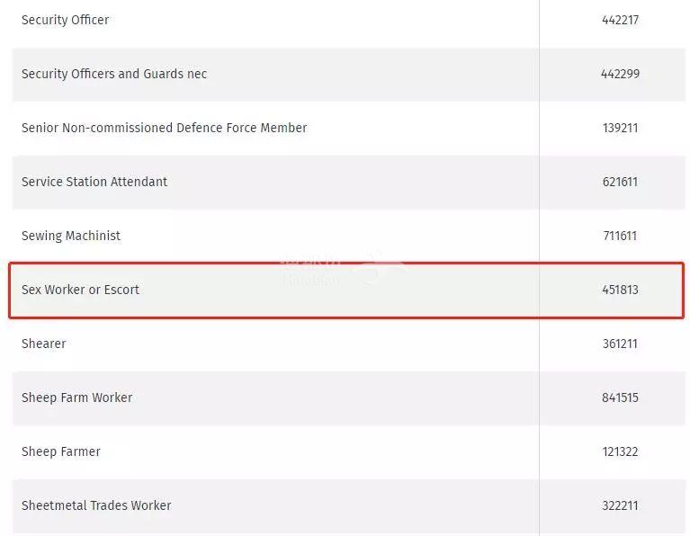This screenshot has height=536, width=690.
Task: Select code 841515
Action: click(x=620, y=398)
